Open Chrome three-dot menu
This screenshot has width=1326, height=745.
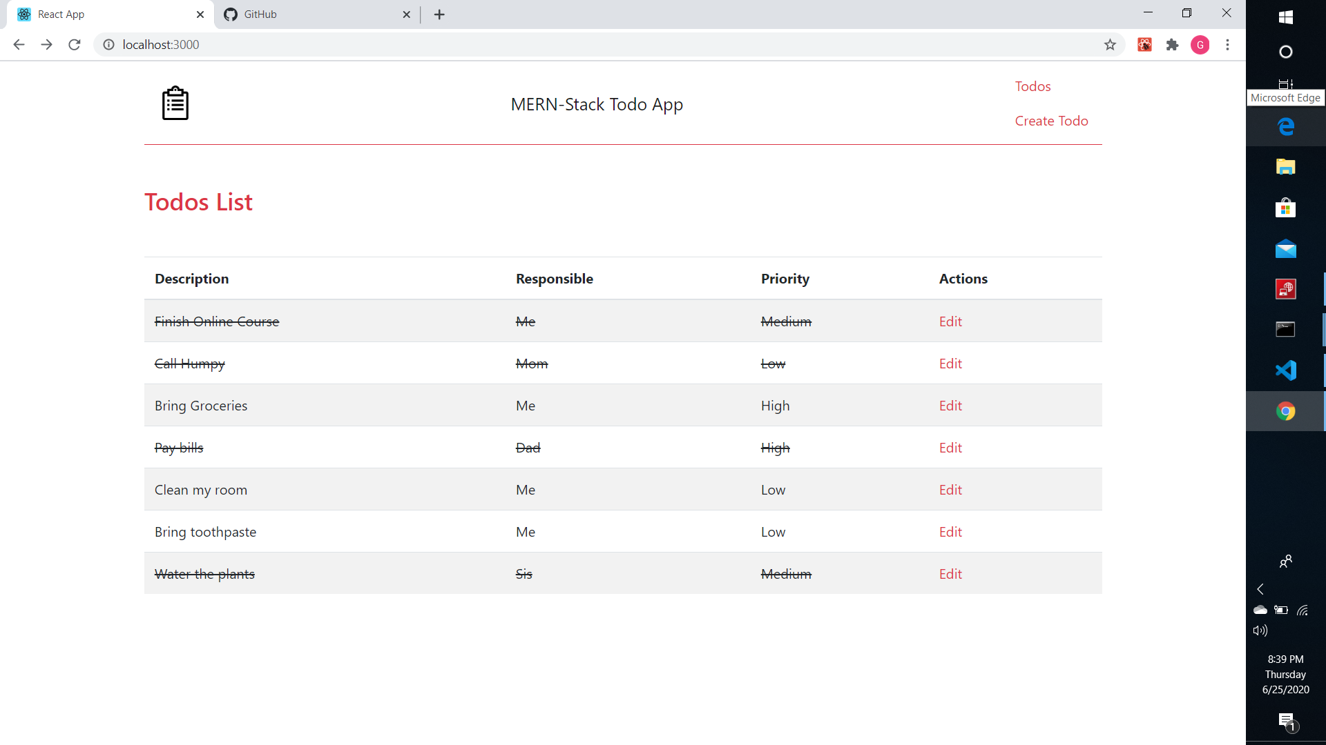click(x=1227, y=45)
